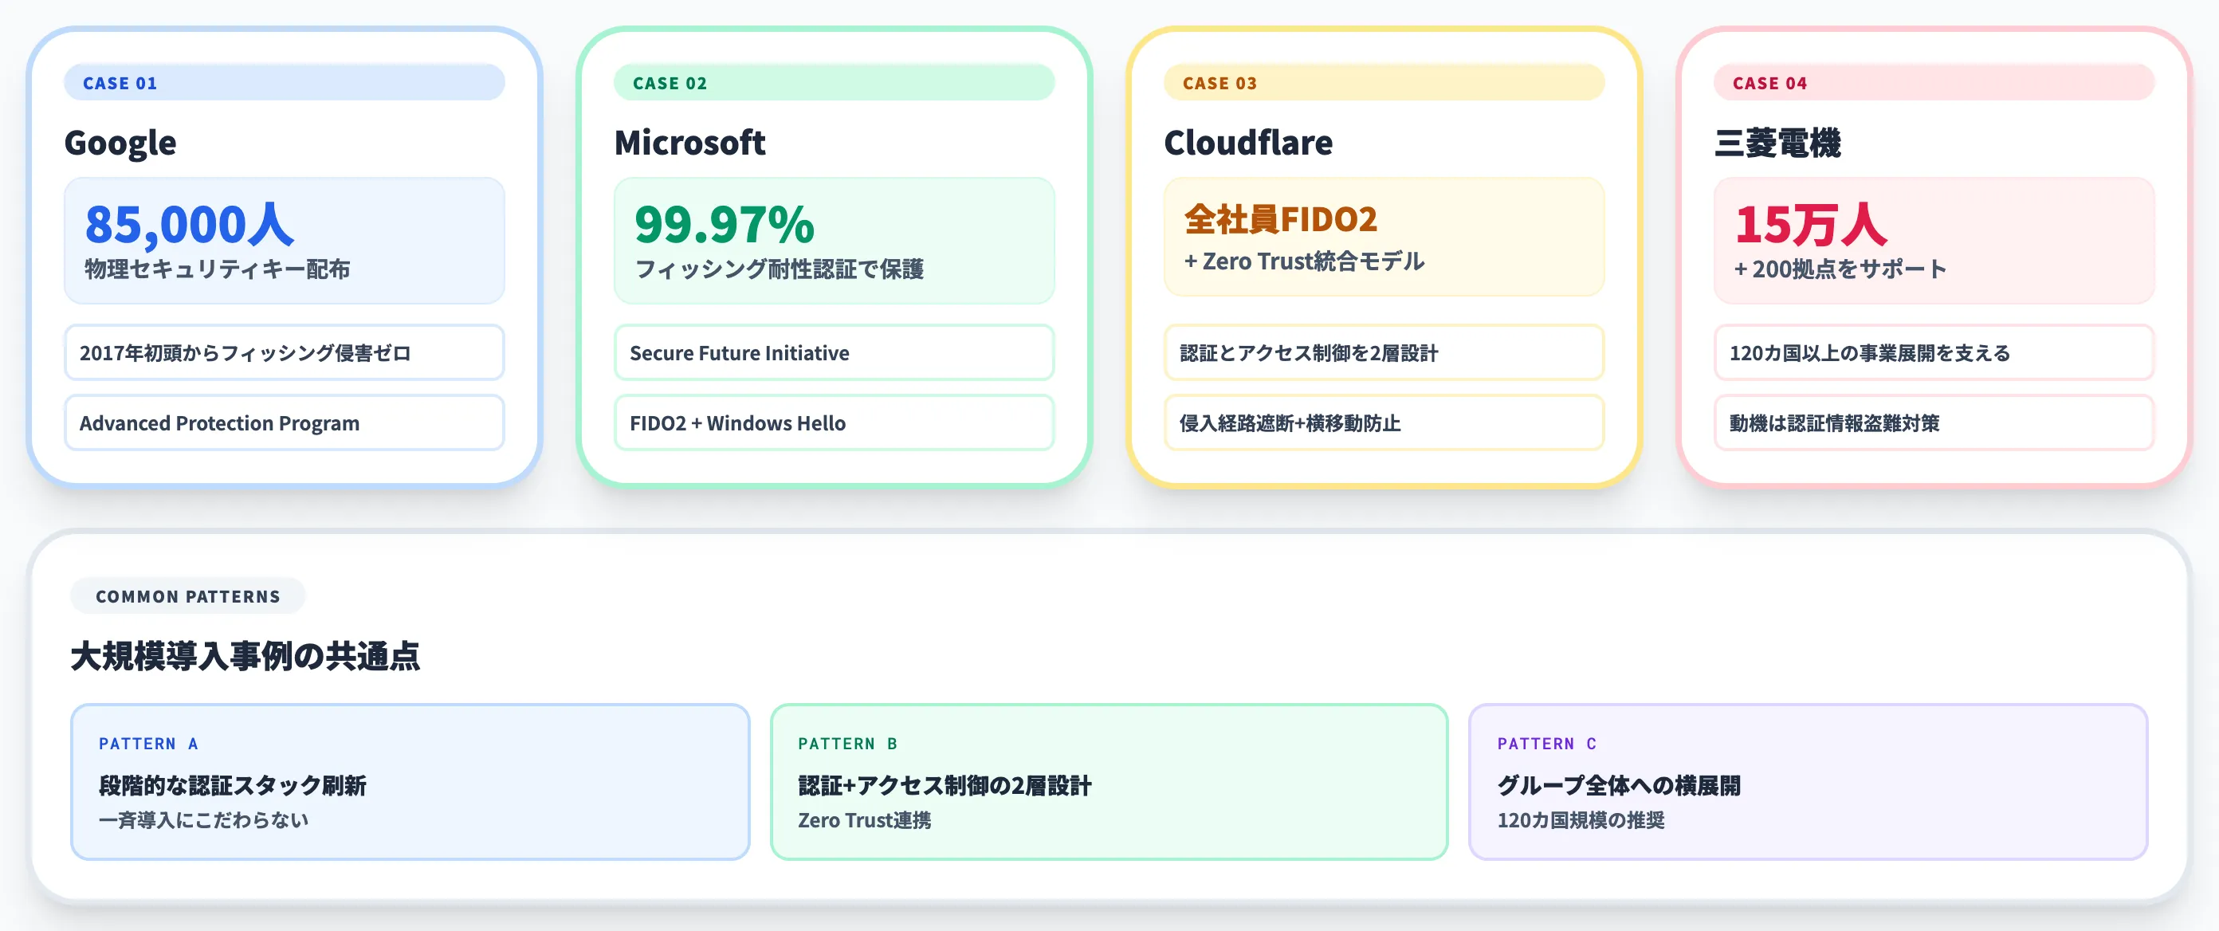Click Zero Trust連携 subtitle
The width and height of the screenshot is (2219, 931).
click(864, 821)
